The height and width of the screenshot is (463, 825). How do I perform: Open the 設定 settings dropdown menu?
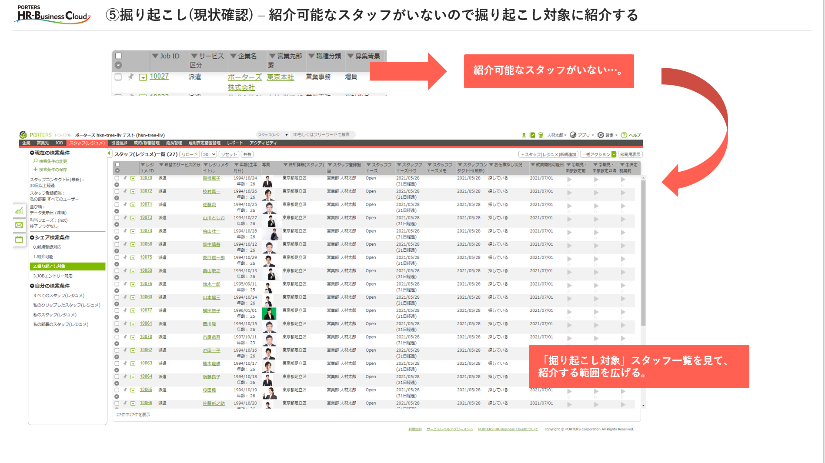[607, 135]
